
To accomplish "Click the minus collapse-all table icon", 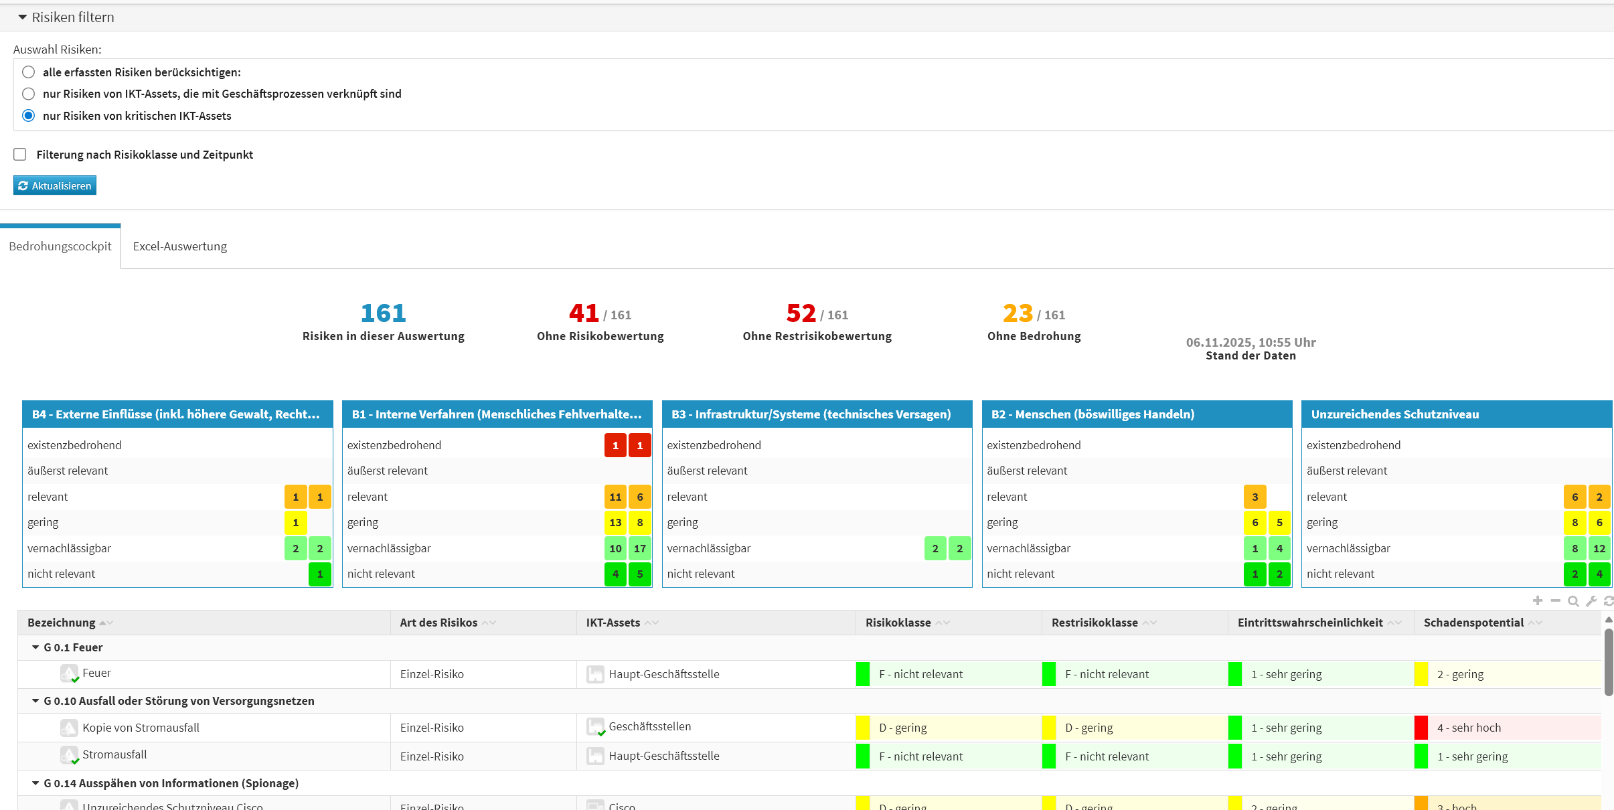I will (1555, 601).
